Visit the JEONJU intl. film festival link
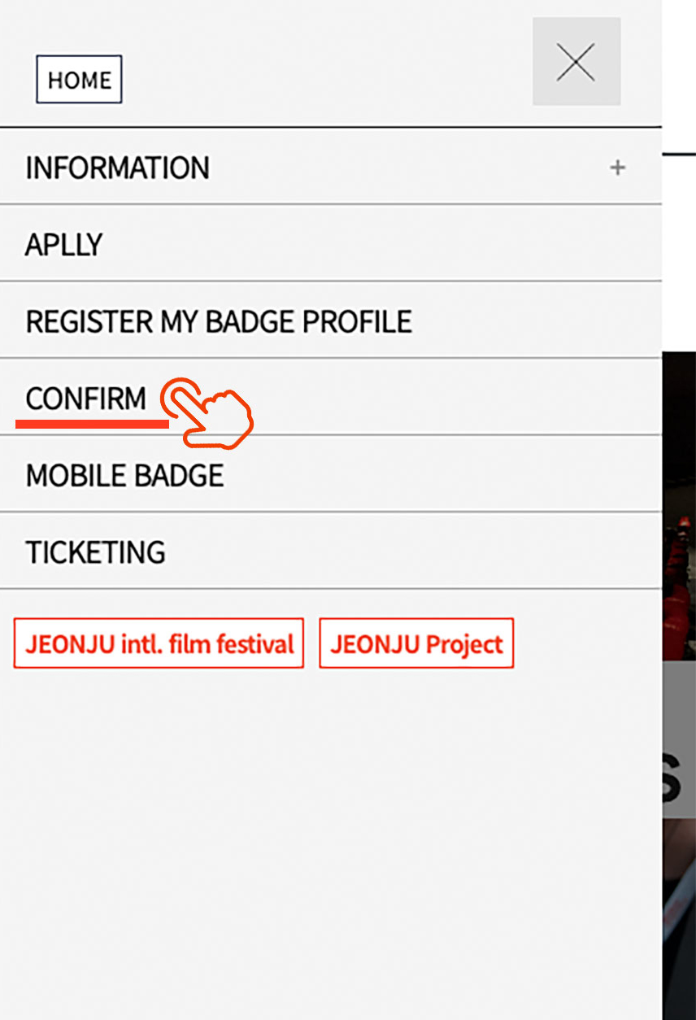Image resolution: width=696 pixels, height=1020 pixels. pyautogui.click(x=159, y=643)
